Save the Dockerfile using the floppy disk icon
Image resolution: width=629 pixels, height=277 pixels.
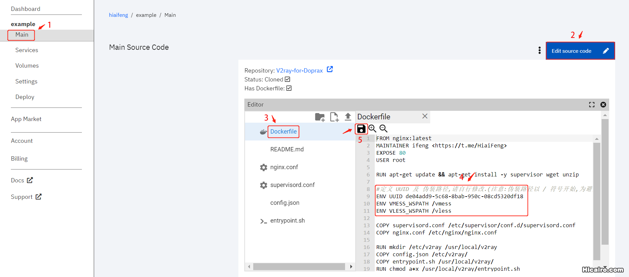361,129
